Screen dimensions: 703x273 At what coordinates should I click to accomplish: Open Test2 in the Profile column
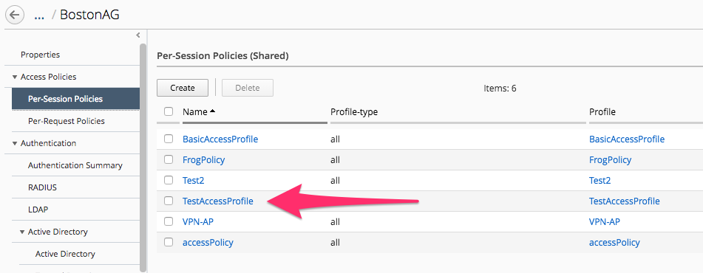[x=600, y=181]
